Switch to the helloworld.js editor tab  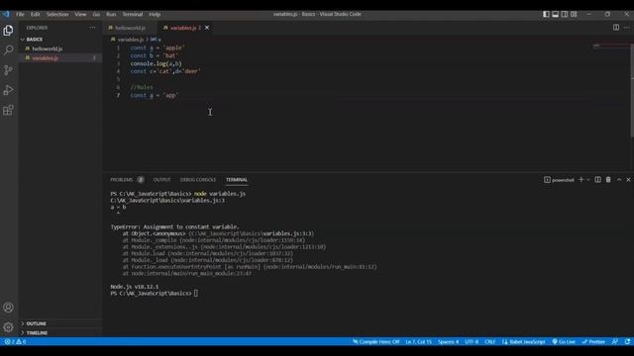tap(129, 28)
